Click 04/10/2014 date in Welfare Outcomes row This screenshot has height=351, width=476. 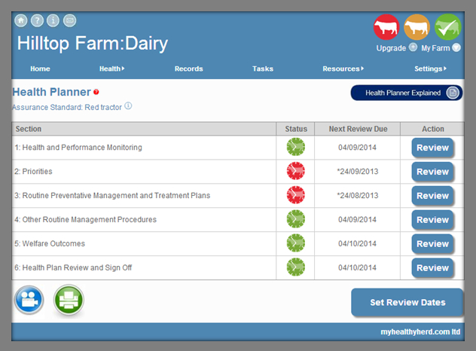tap(357, 243)
